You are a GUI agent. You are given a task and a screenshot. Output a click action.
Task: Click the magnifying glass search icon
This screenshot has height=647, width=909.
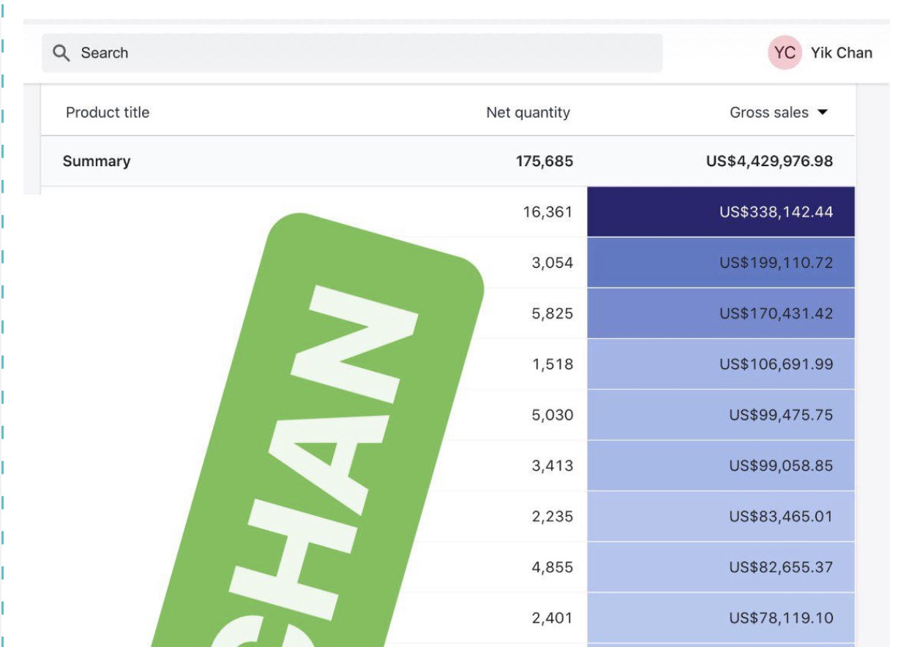[61, 53]
